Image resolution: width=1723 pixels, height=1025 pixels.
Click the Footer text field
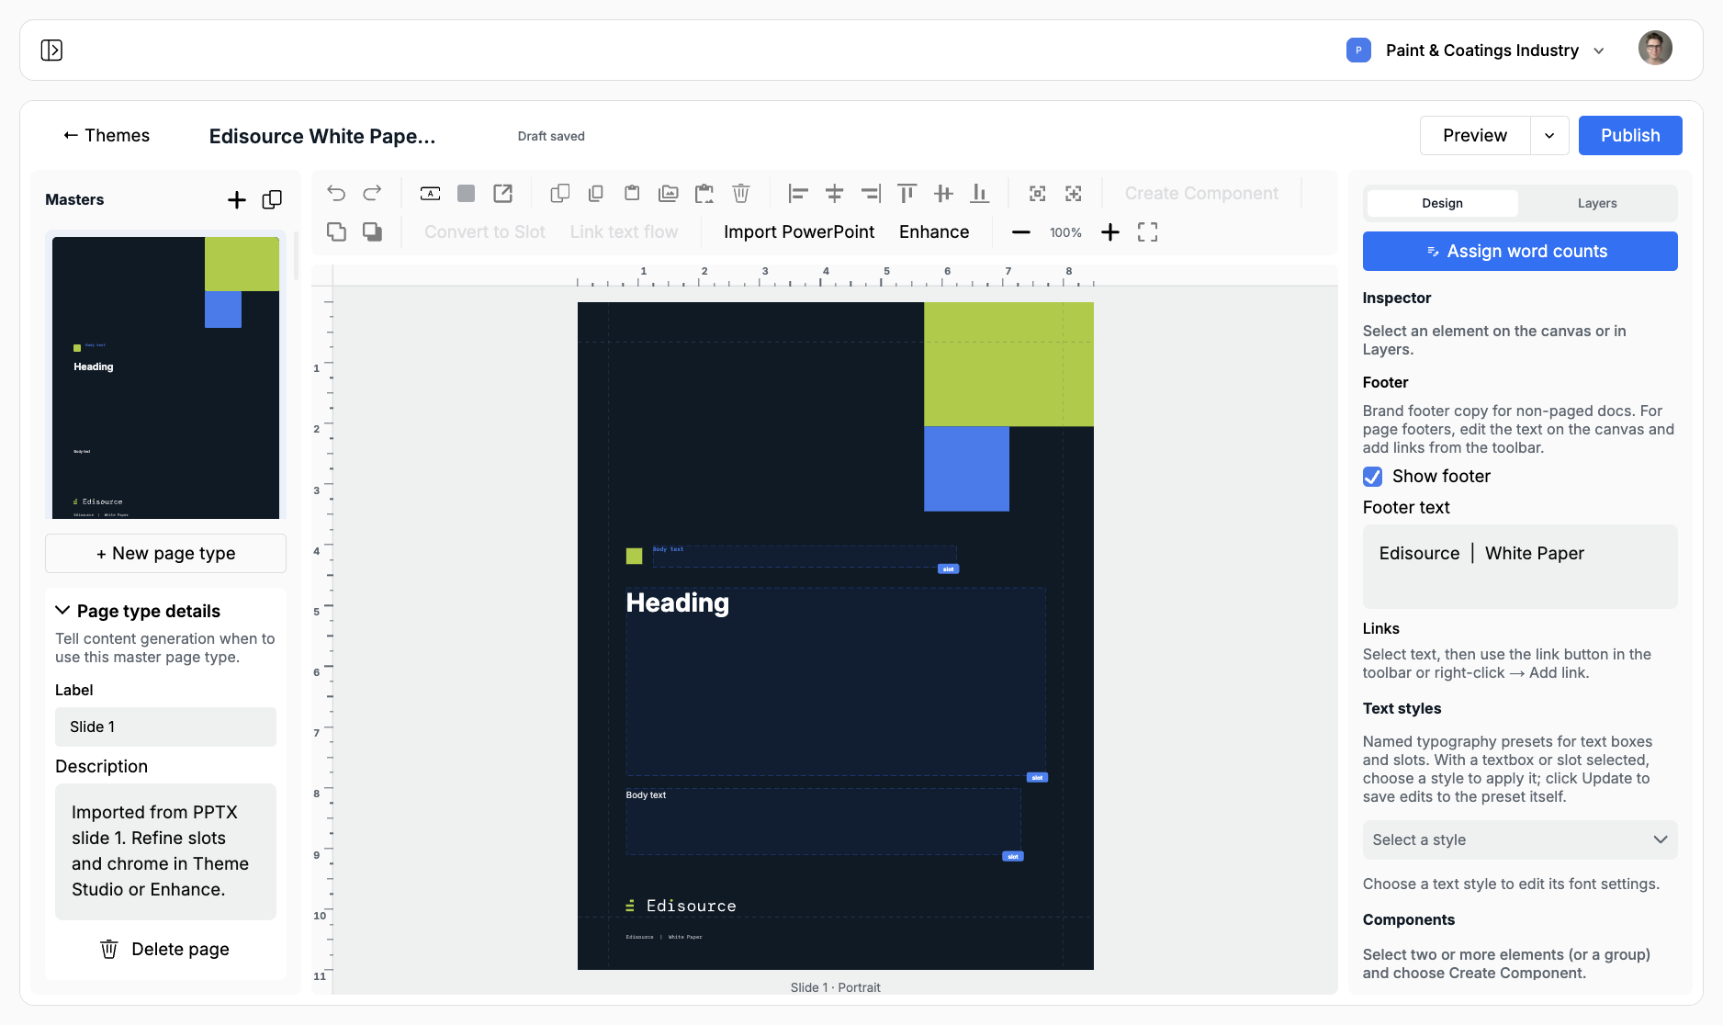1520,566
